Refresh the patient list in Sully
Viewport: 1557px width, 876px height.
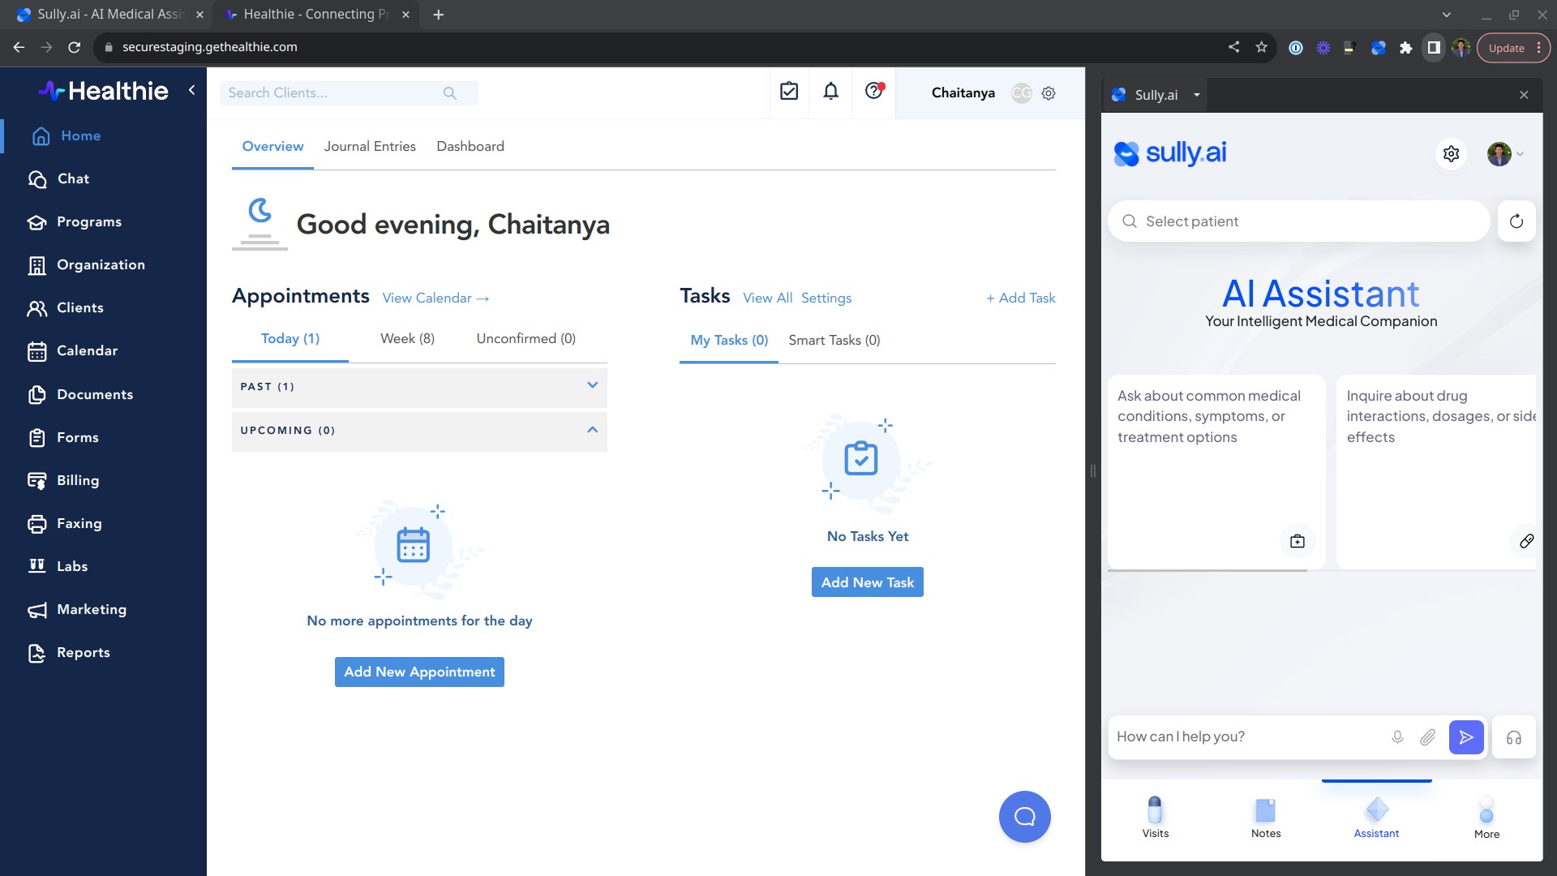point(1516,221)
